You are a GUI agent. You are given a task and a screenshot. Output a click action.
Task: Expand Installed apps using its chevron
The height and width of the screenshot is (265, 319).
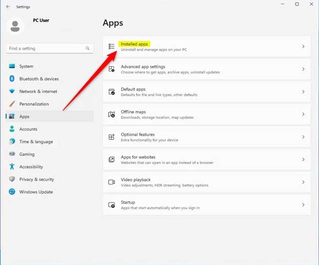pyautogui.click(x=303, y=47)
